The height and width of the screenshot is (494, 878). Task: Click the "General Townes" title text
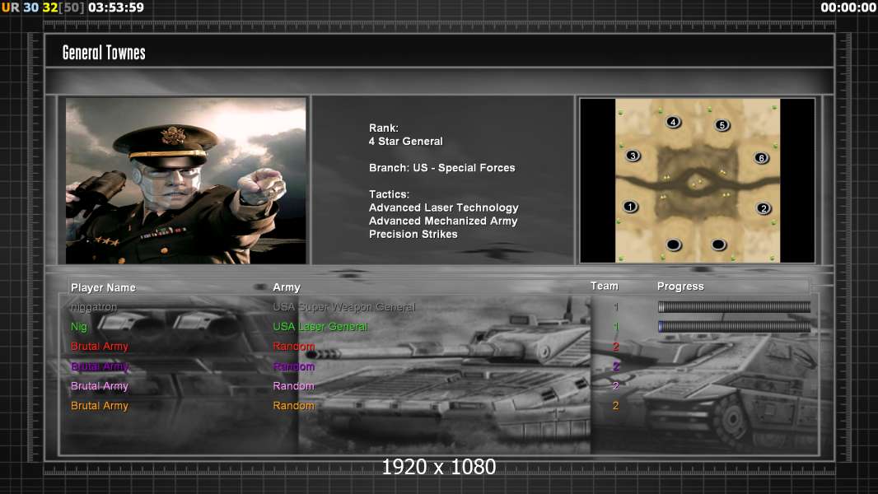[104, 53]
